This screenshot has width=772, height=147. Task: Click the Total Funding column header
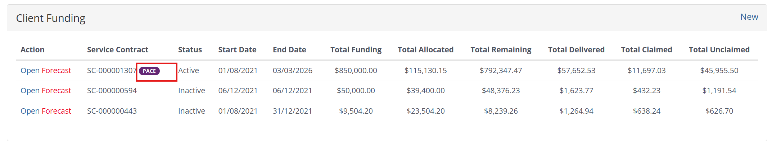(356, 50)
